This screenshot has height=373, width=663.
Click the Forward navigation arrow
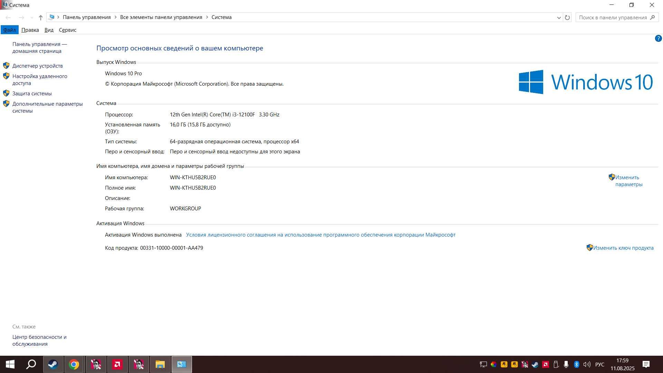coord(21,17)
